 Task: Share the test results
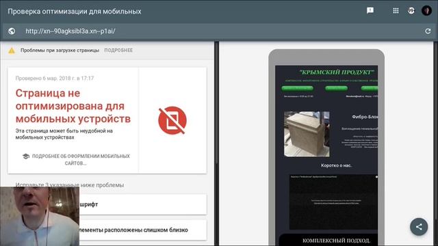coord(419,227)
